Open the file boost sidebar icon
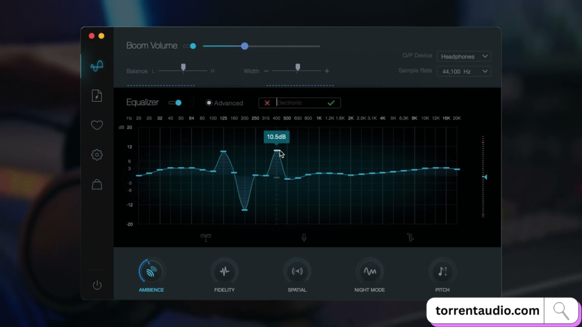This screenshot has width=582, height=327. pyautogui.click(x=97, y=95)
